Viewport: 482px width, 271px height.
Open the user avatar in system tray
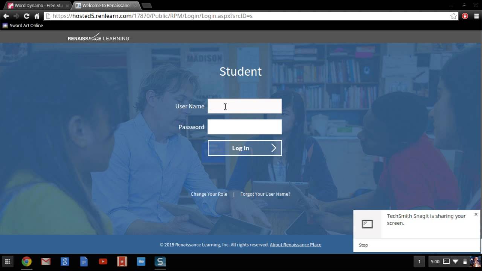tap(475, 262)
